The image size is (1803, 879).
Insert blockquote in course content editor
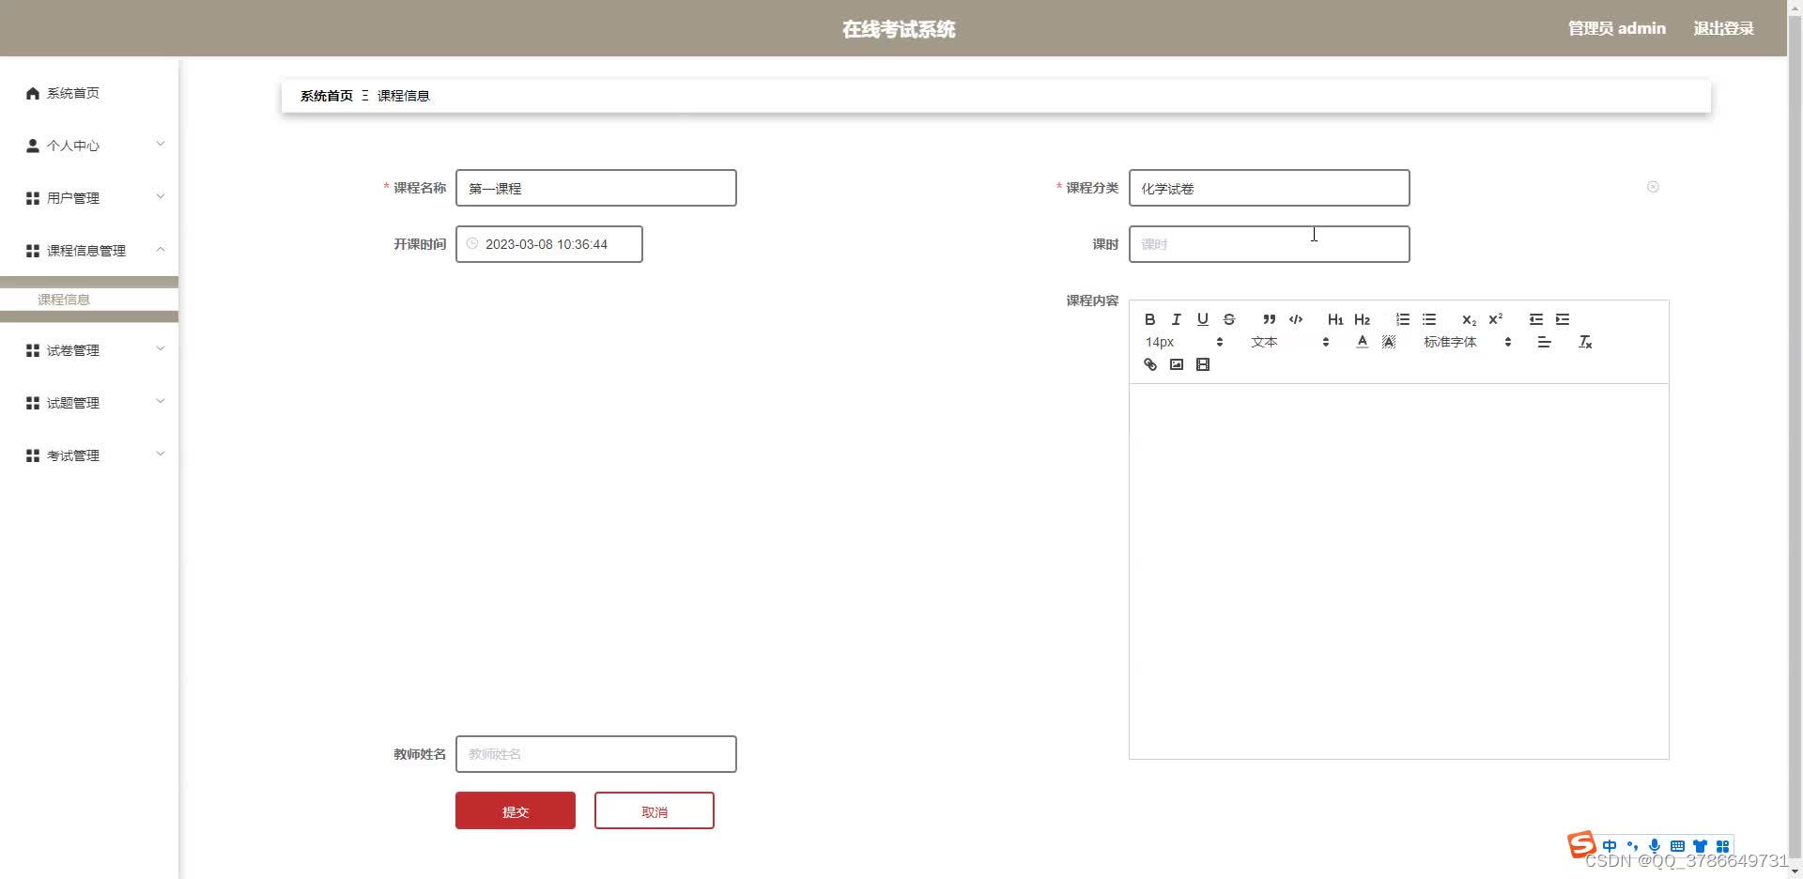pyautogui.click(x=1269, y=319)
